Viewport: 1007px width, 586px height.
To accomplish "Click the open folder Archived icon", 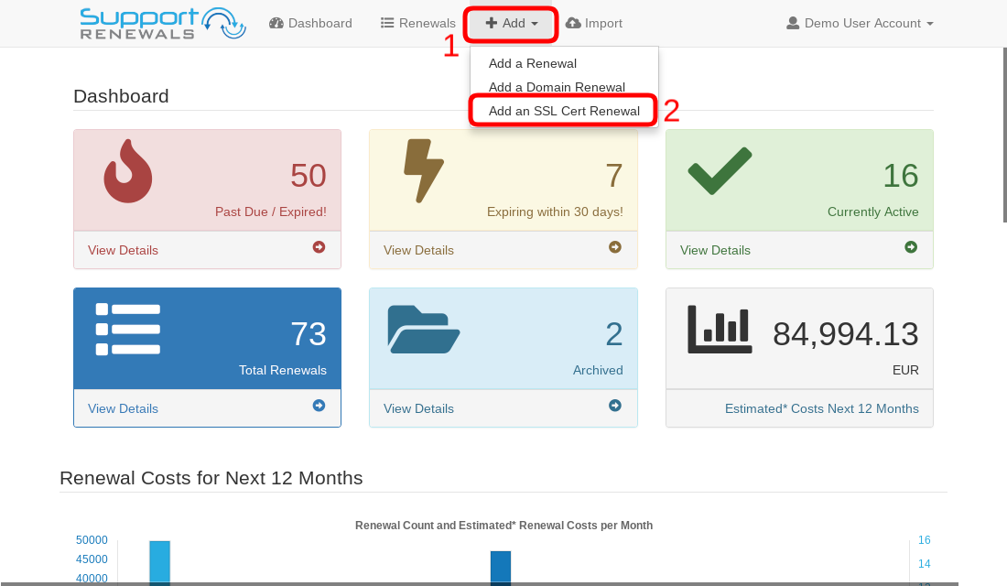I will pos(423,330).
